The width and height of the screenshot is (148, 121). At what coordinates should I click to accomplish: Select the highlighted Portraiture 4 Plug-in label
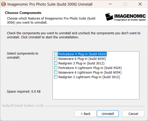tap(82, 54)
